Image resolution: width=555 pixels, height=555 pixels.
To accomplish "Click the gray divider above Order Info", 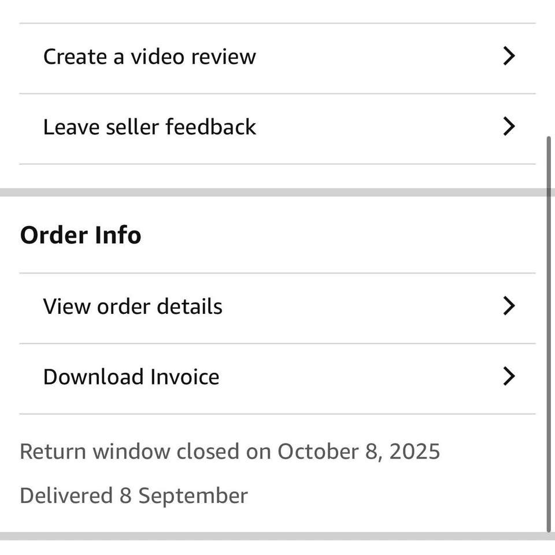I will (x=277, y=192).
